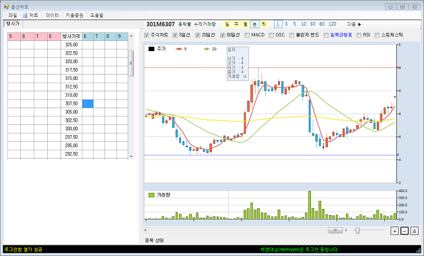Select strike price 297.50 row

coord(71,137)
